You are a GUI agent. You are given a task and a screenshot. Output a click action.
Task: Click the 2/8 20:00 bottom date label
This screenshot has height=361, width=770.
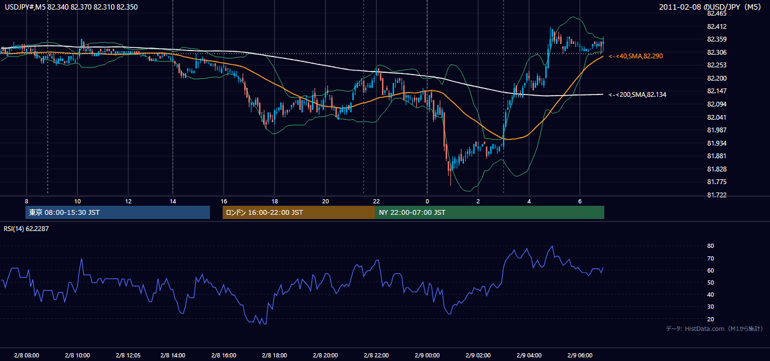[x=325, y=355]
